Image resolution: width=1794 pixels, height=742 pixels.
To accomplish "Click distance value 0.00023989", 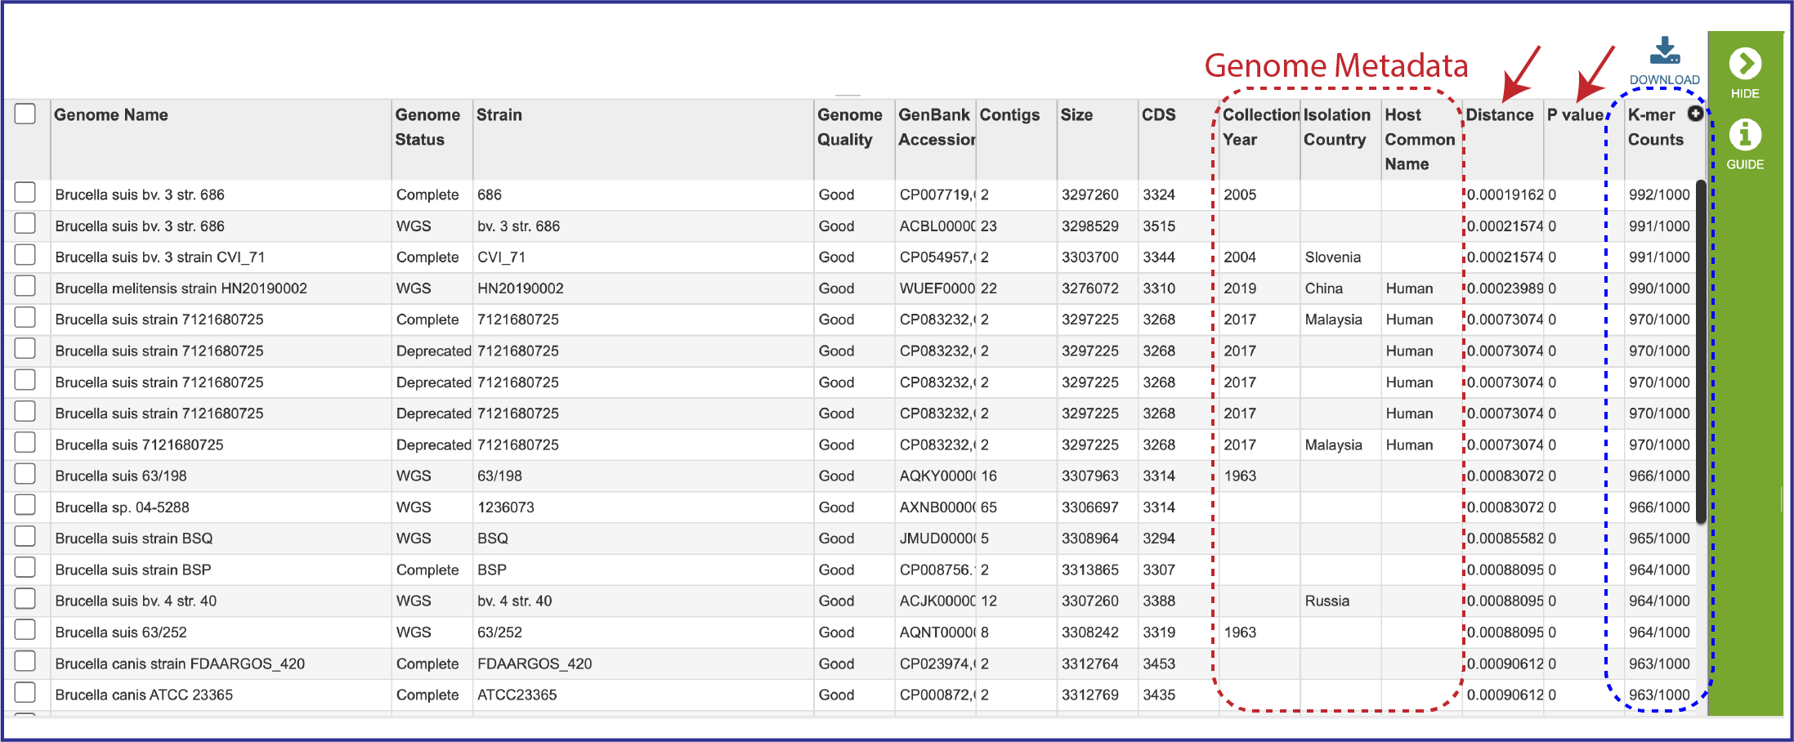I will (x=1505, y=288).
